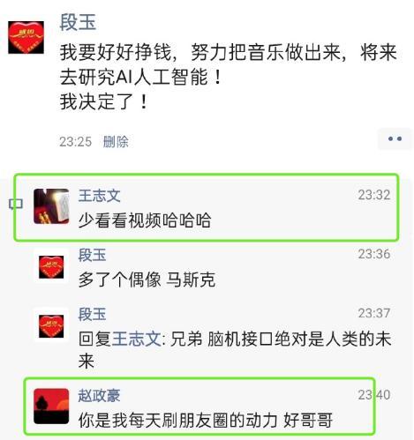The height and width of the screenshot is (440, 414).
Task: Tap the 23:25 post timestamp
Action: 76,142
